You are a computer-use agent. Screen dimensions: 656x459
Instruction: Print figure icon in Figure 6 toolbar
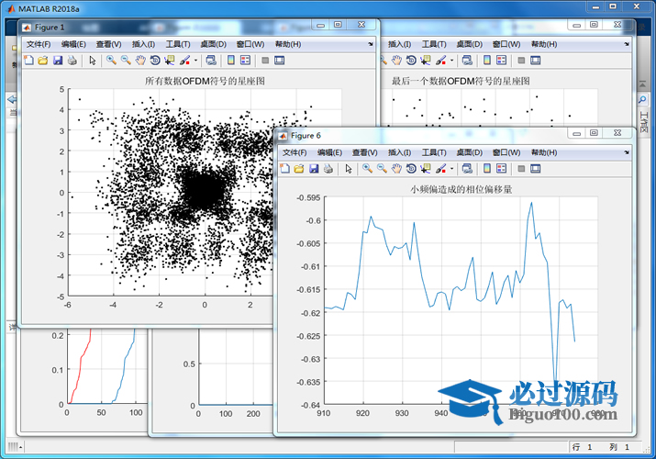[x=328, y=169]
